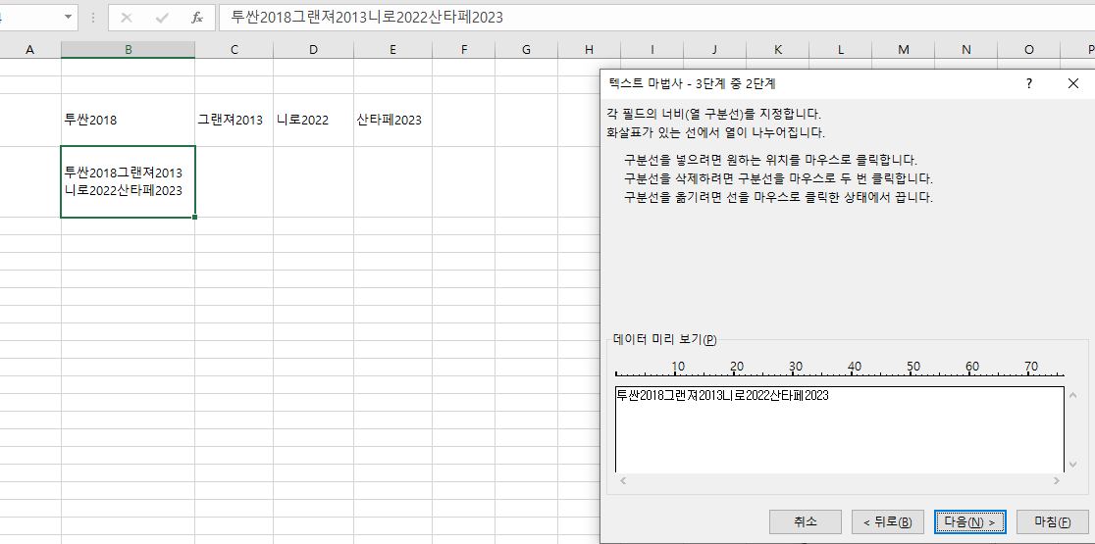Select column D header
1095x544 pixels.
tap(314, 50)
